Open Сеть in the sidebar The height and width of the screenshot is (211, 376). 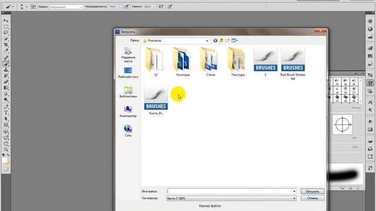point(128,131)
